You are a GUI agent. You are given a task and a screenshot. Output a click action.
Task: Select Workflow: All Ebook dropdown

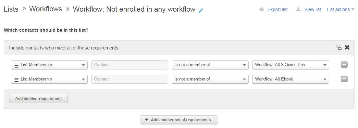tap(290, 79)
